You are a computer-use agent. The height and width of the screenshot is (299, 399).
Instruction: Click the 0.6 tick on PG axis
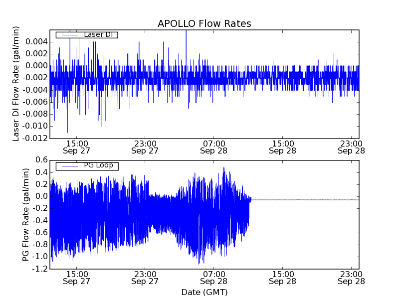tap(42, 160)
